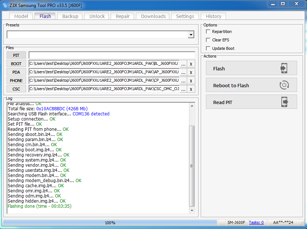View the History tab
The width and height of the screenshot is (307, 229).
coord(214,16)
